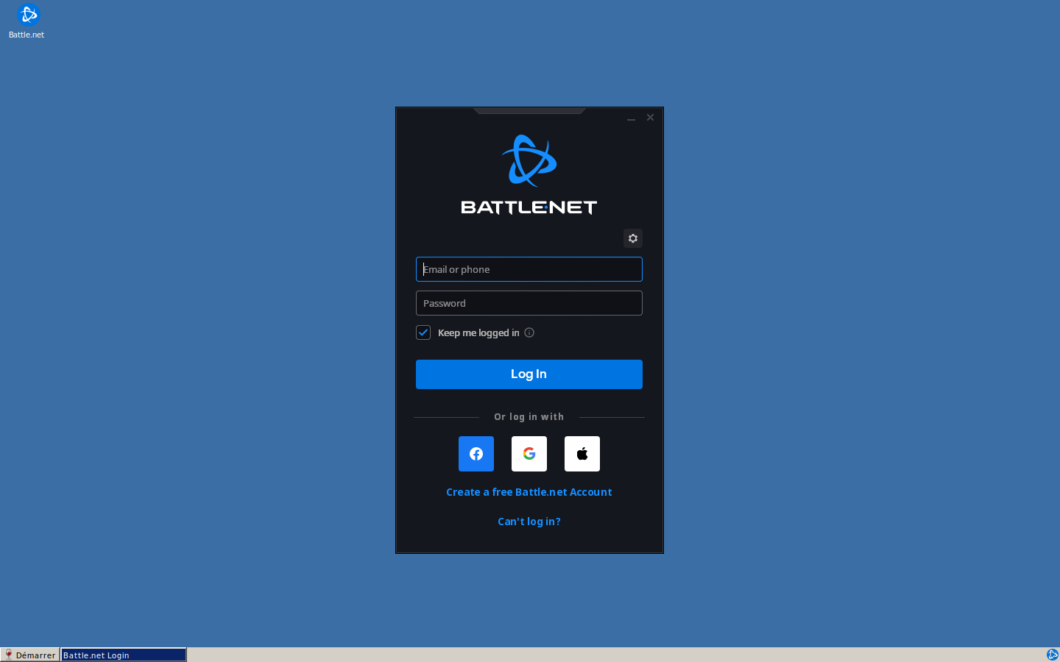Focus the Password field
The height and width of the screenshot is (662, 1060).
click(x=529, y=303)
